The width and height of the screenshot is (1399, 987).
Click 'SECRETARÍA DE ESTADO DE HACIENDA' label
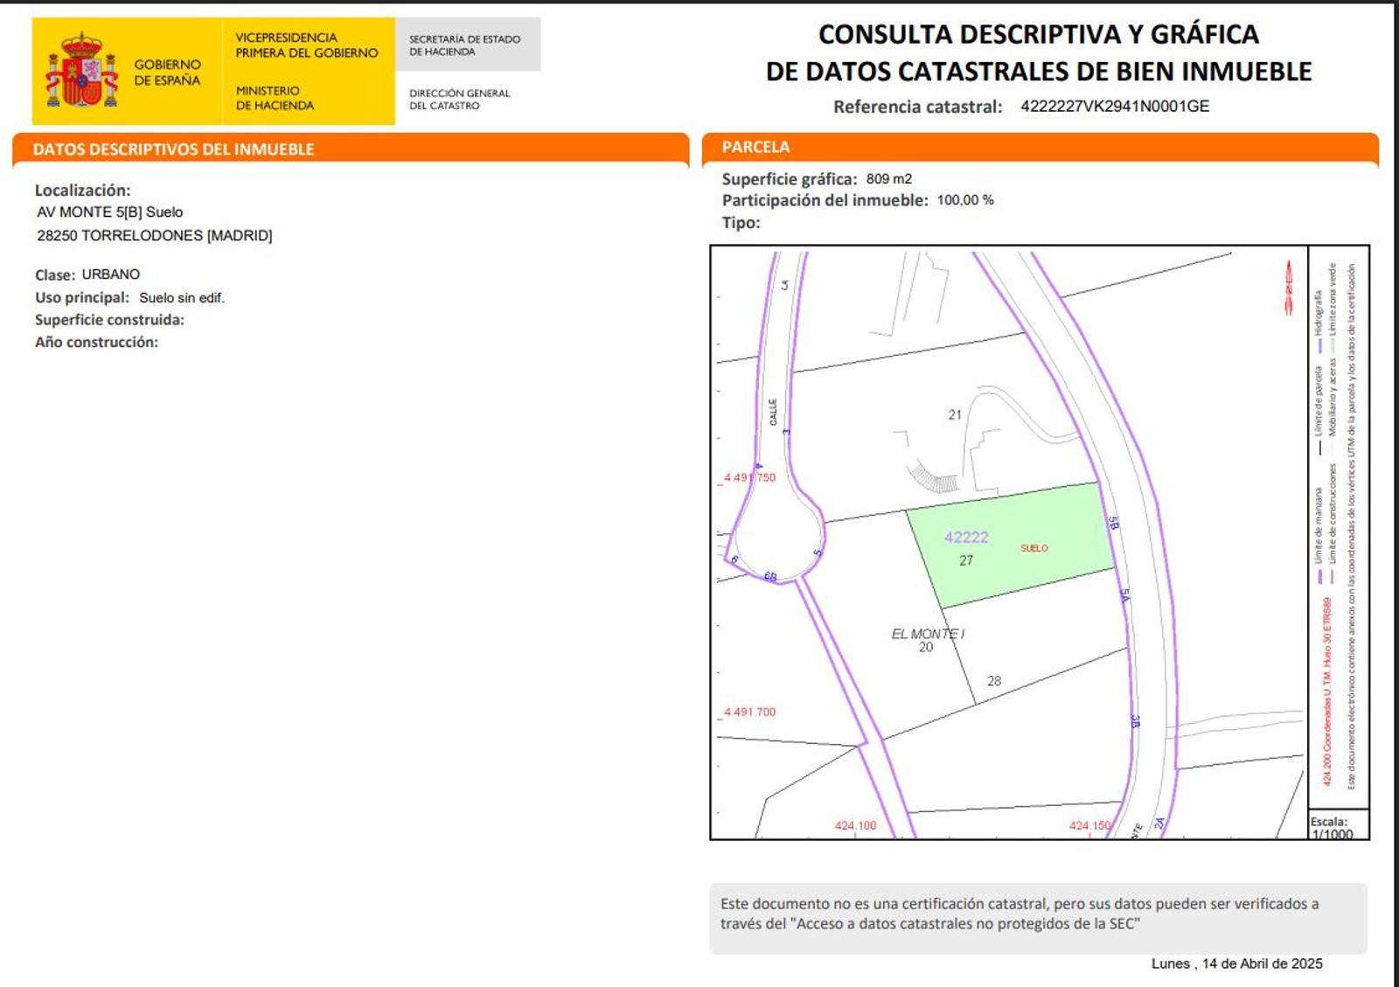pyautogui.click(x=464, y=45)
